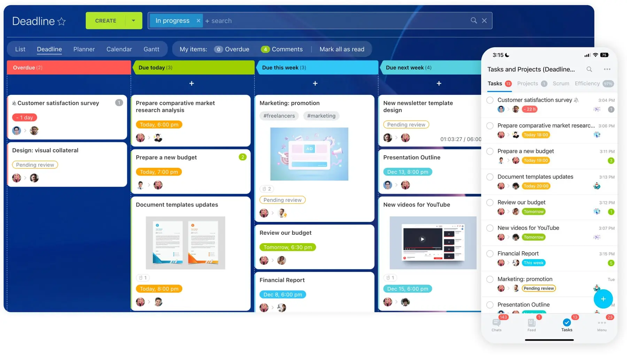627x355 pixels.
Task: Click Mark all as read
Action: tap(342, 49)
